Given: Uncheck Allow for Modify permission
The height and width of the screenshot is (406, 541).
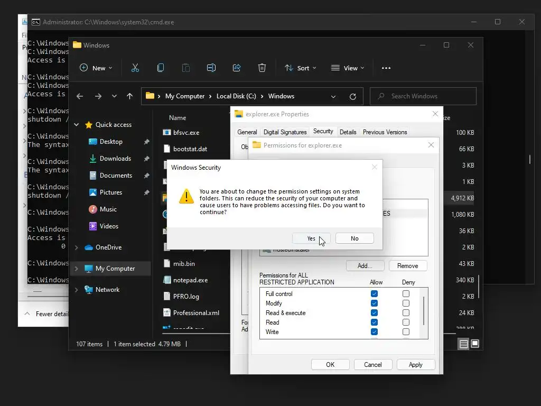Looking at the screenshot, I should [374, 303].
